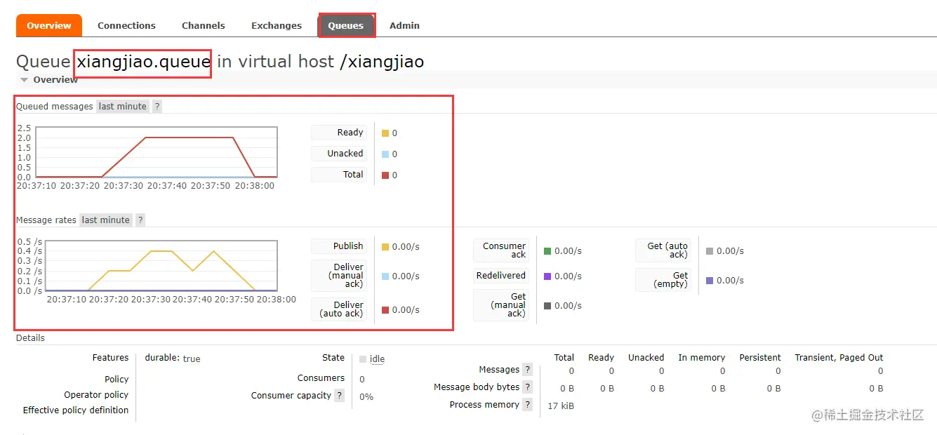Viewport: 937px width, 435px height.
Task: Click the 'Persistent' column header
Action: click(x=760, y=358)
